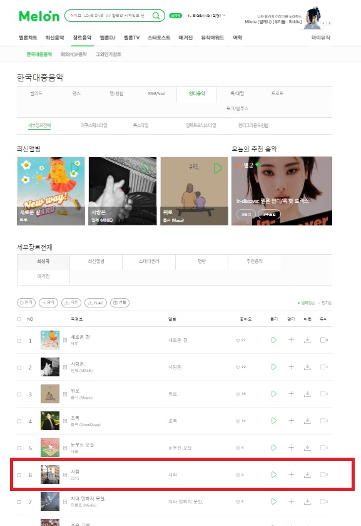Image resolution: width=361 pixels, height=526 pixels.
Task: Open song info icon for row 6
Action: point(65,475)
